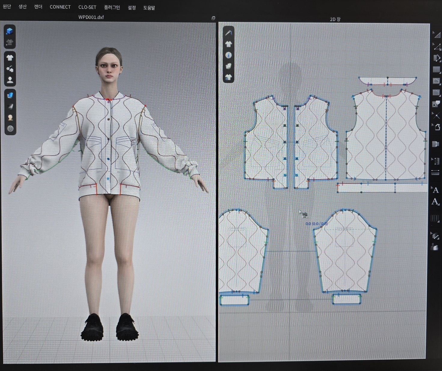Image resolution: width=442 pixels, height=371 pixels.
Task: Click the white t-shirt garment display icon
Action: 10,58
